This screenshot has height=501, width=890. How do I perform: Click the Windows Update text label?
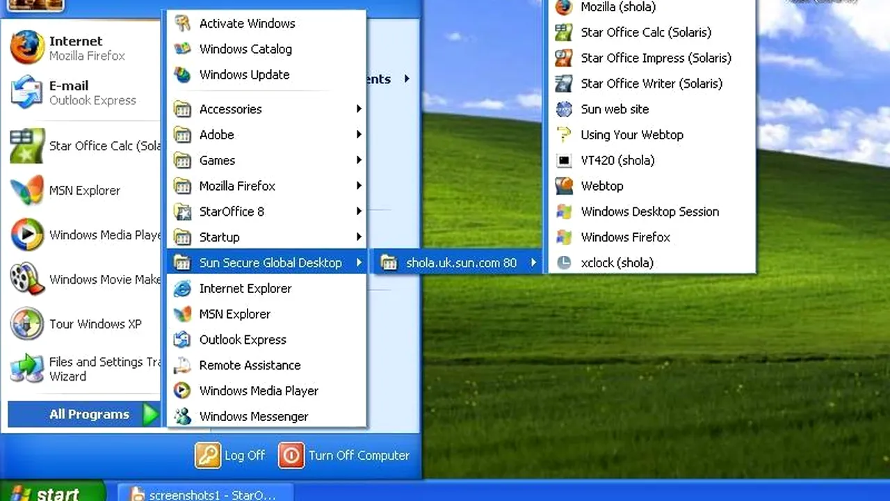(x=244, y=74)
